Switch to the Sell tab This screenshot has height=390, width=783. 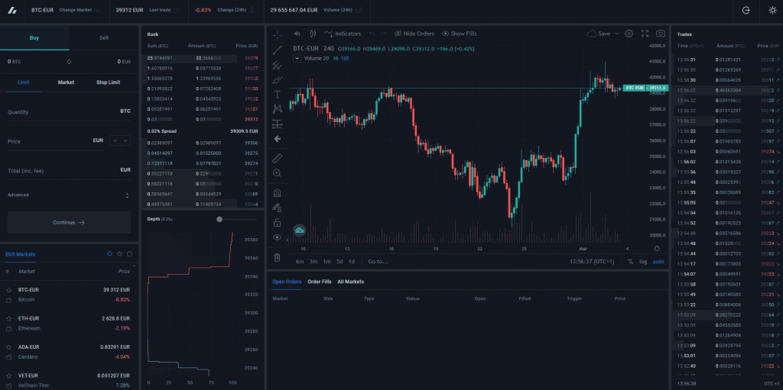coord(104,37)
